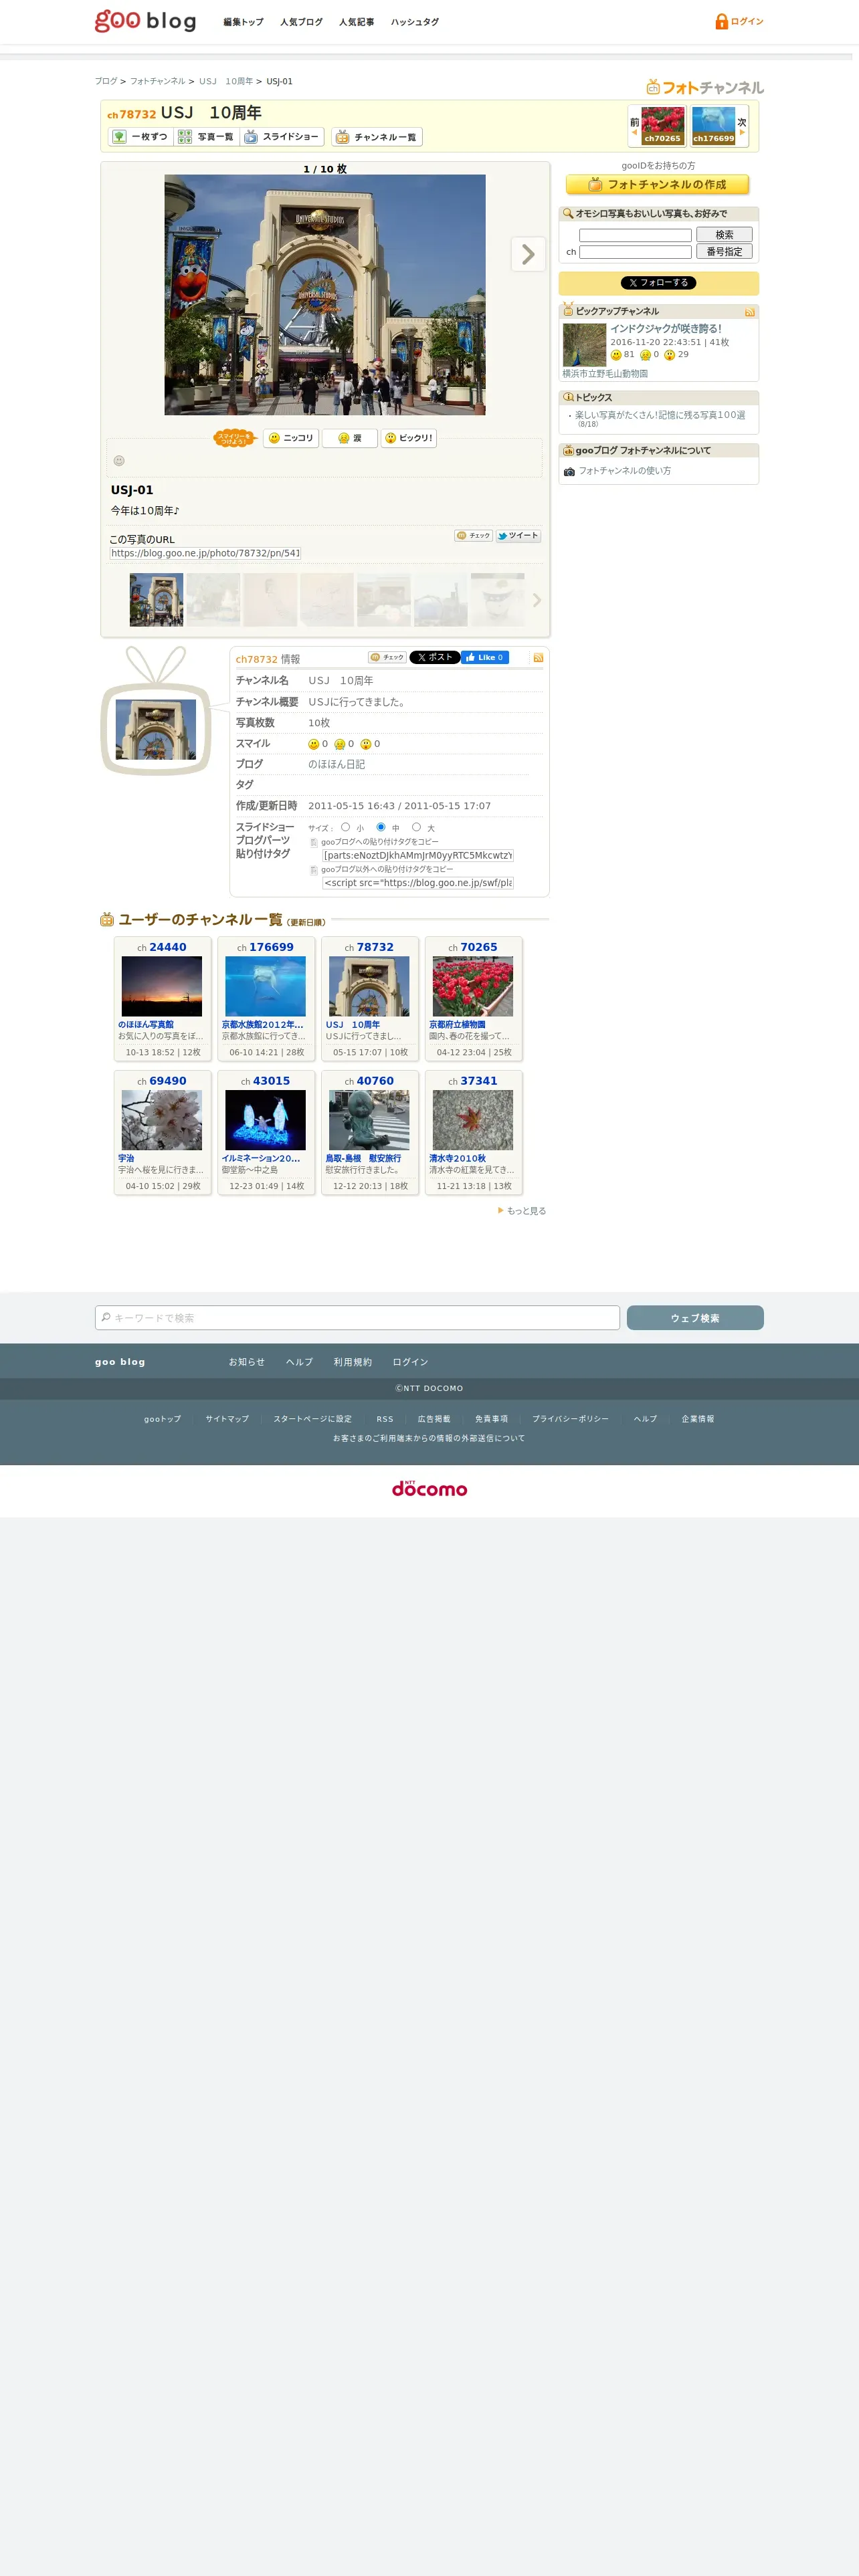Image resolution: width=859 pixels, height=2576 pixels.
Task: Click チェック button in channel info
Action: click(x=387, y=658)
